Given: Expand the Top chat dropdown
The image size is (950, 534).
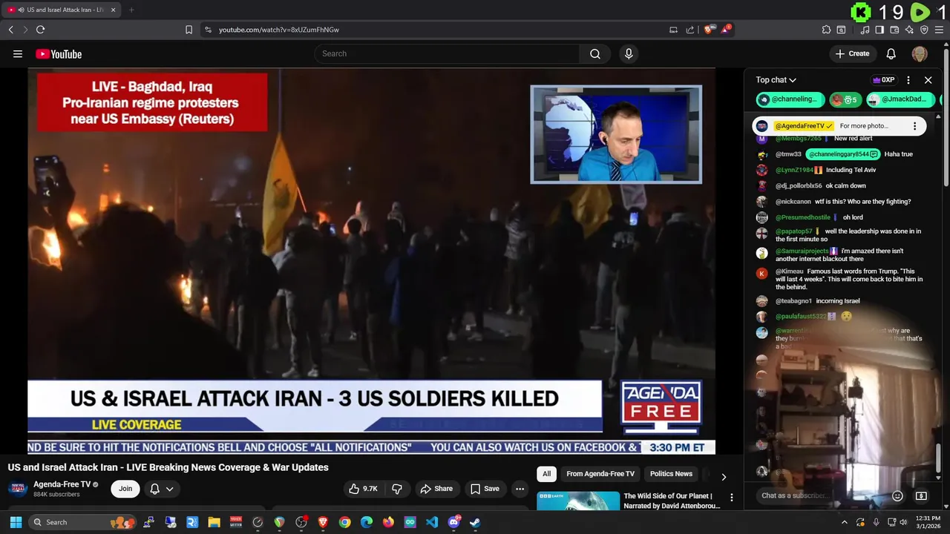Looking at the screenshot, I should point(776,80).
